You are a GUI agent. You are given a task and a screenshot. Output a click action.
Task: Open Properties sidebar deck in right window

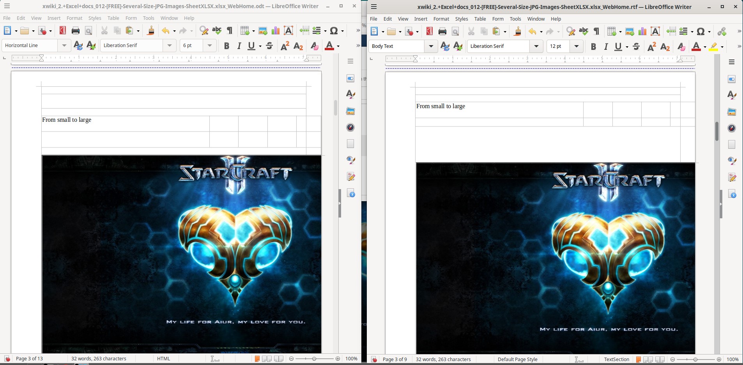[732, 79]
